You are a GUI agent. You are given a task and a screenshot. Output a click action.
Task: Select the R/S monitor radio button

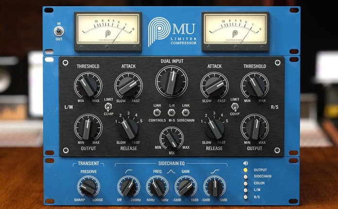tap(245, 197)
